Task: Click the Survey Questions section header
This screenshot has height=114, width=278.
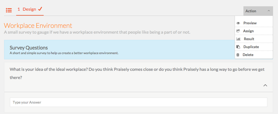Action: coord(29,48)
